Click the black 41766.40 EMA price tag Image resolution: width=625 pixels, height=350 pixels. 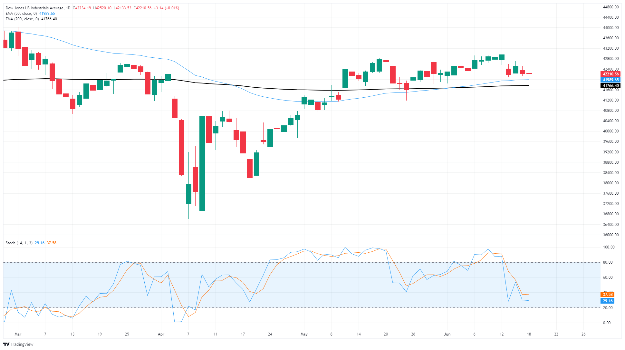click(611, 86)
